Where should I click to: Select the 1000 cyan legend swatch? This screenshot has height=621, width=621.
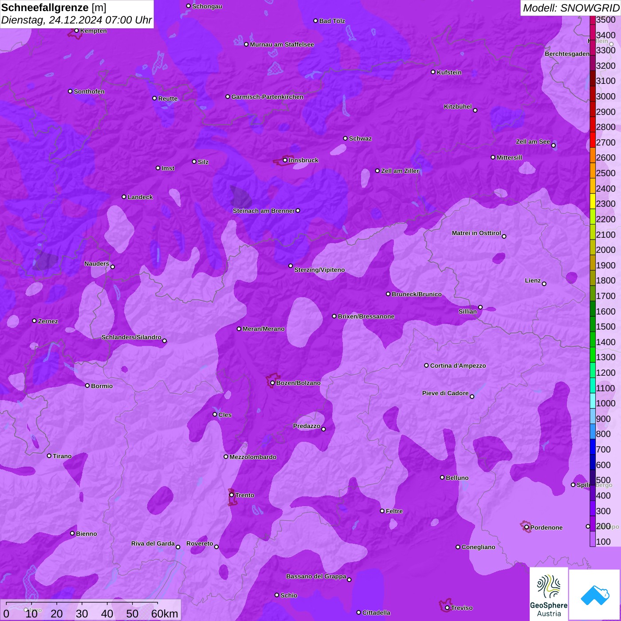tap(593, 401)
